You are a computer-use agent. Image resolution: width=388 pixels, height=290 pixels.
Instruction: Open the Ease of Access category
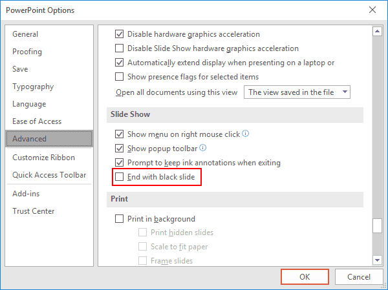[37, 121]
